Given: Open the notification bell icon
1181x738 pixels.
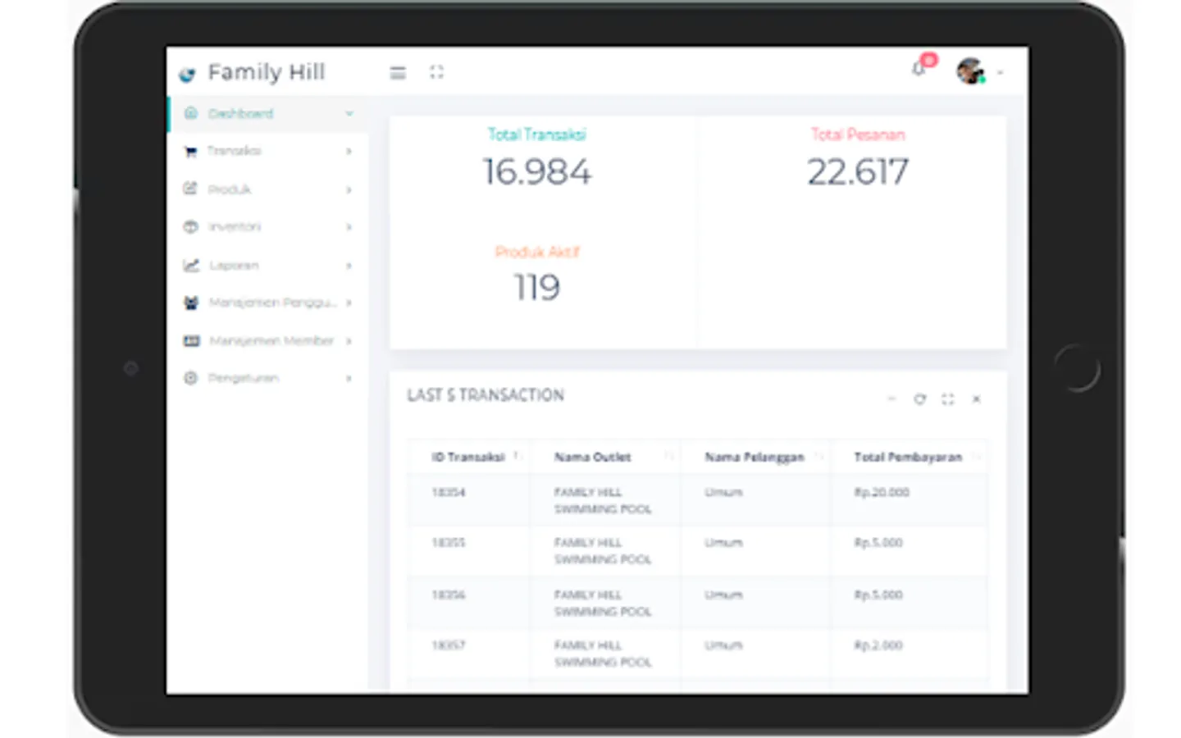Looking at the screenshot, I should pyautogui.click(x=919, y=69).
